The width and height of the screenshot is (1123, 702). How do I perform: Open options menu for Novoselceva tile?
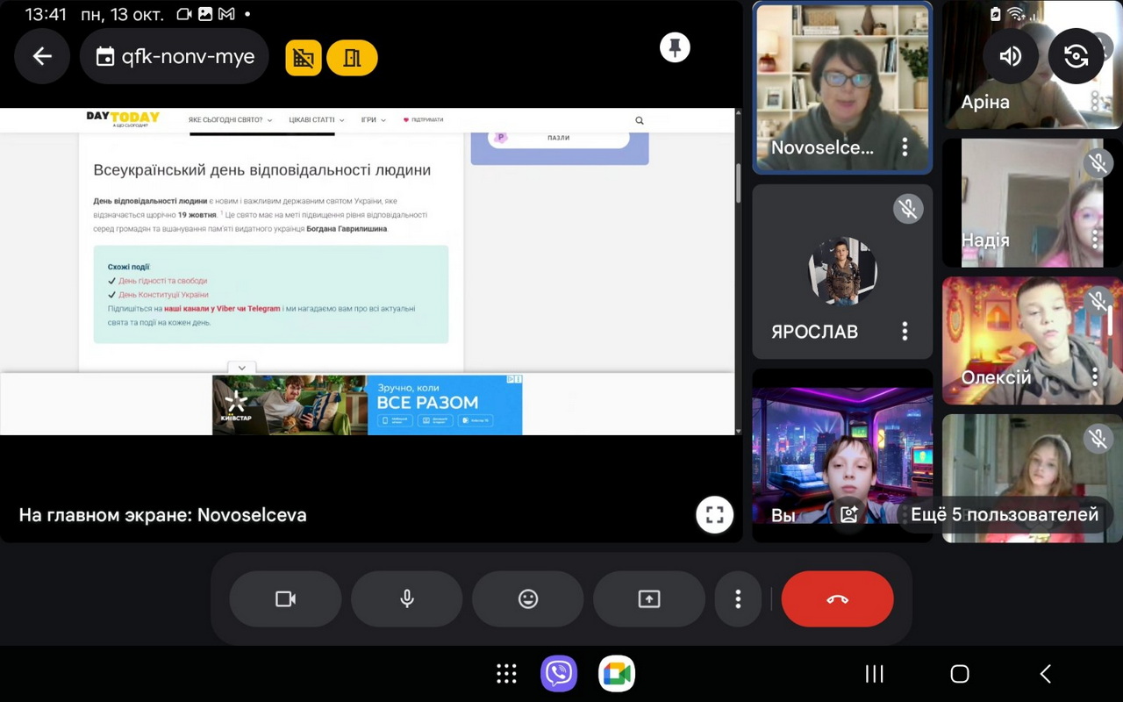tap(905, 147)
